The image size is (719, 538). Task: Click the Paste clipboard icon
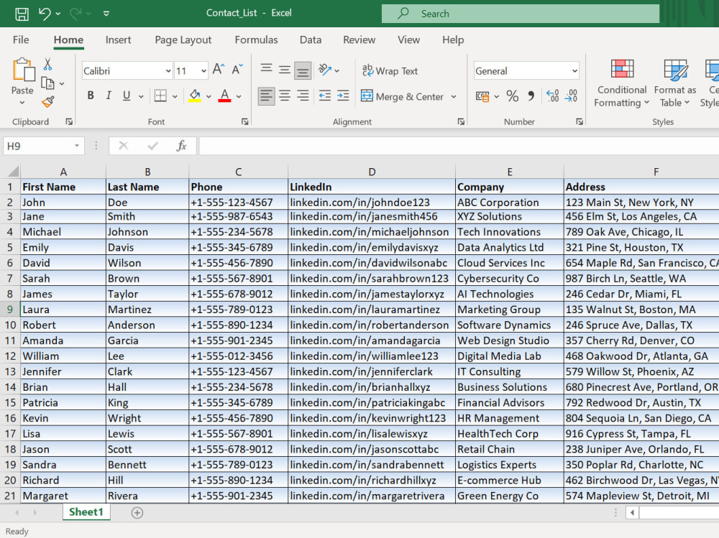click(24, 70)
